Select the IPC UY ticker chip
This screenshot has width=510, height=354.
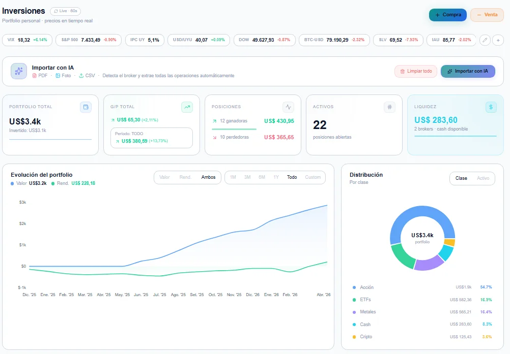point(145,40)
